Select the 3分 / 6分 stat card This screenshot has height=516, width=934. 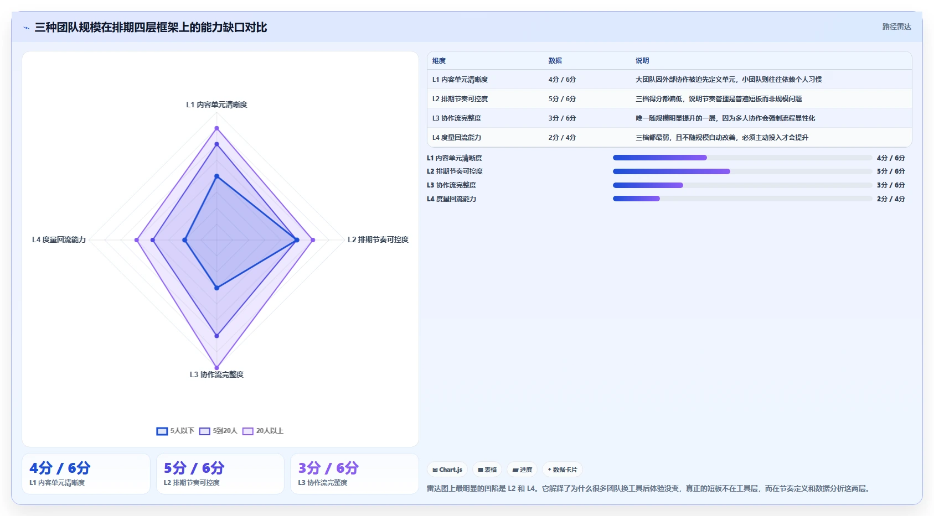[354, 473]
